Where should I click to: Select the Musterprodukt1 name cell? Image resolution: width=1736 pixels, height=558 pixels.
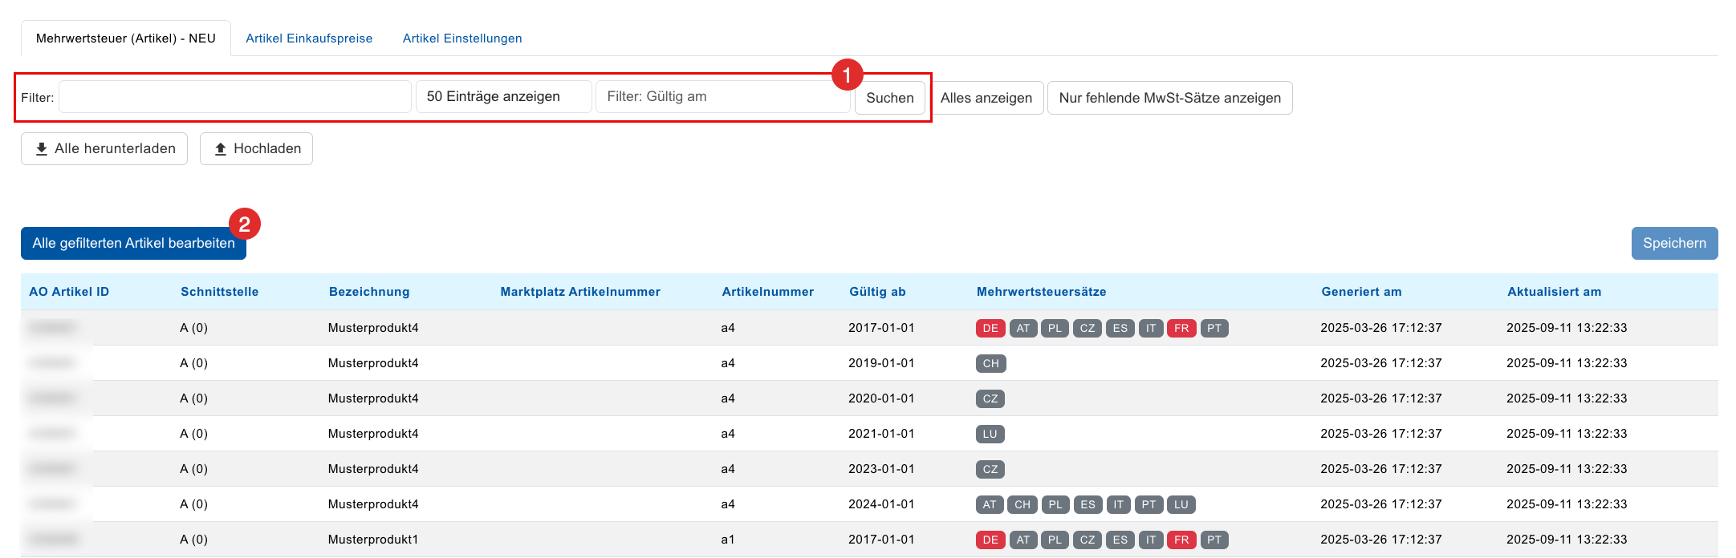(373, 540)
